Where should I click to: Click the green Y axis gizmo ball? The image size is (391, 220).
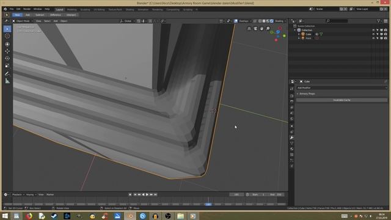point(284,36)
